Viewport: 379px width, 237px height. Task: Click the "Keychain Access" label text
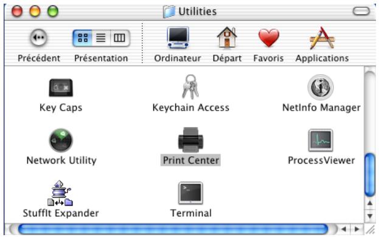190,108
